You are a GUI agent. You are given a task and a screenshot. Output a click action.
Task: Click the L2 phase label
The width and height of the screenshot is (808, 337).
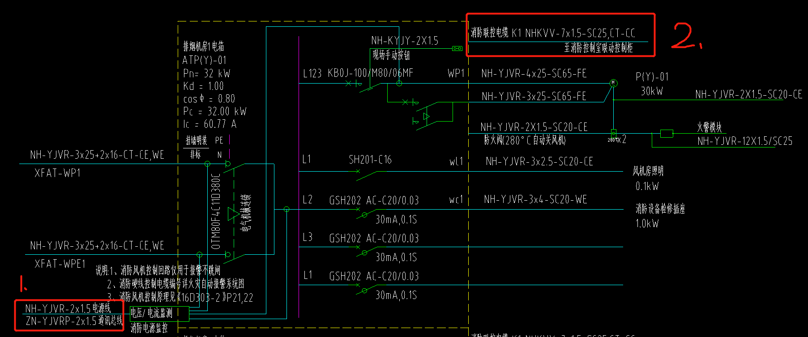point(308,200)
